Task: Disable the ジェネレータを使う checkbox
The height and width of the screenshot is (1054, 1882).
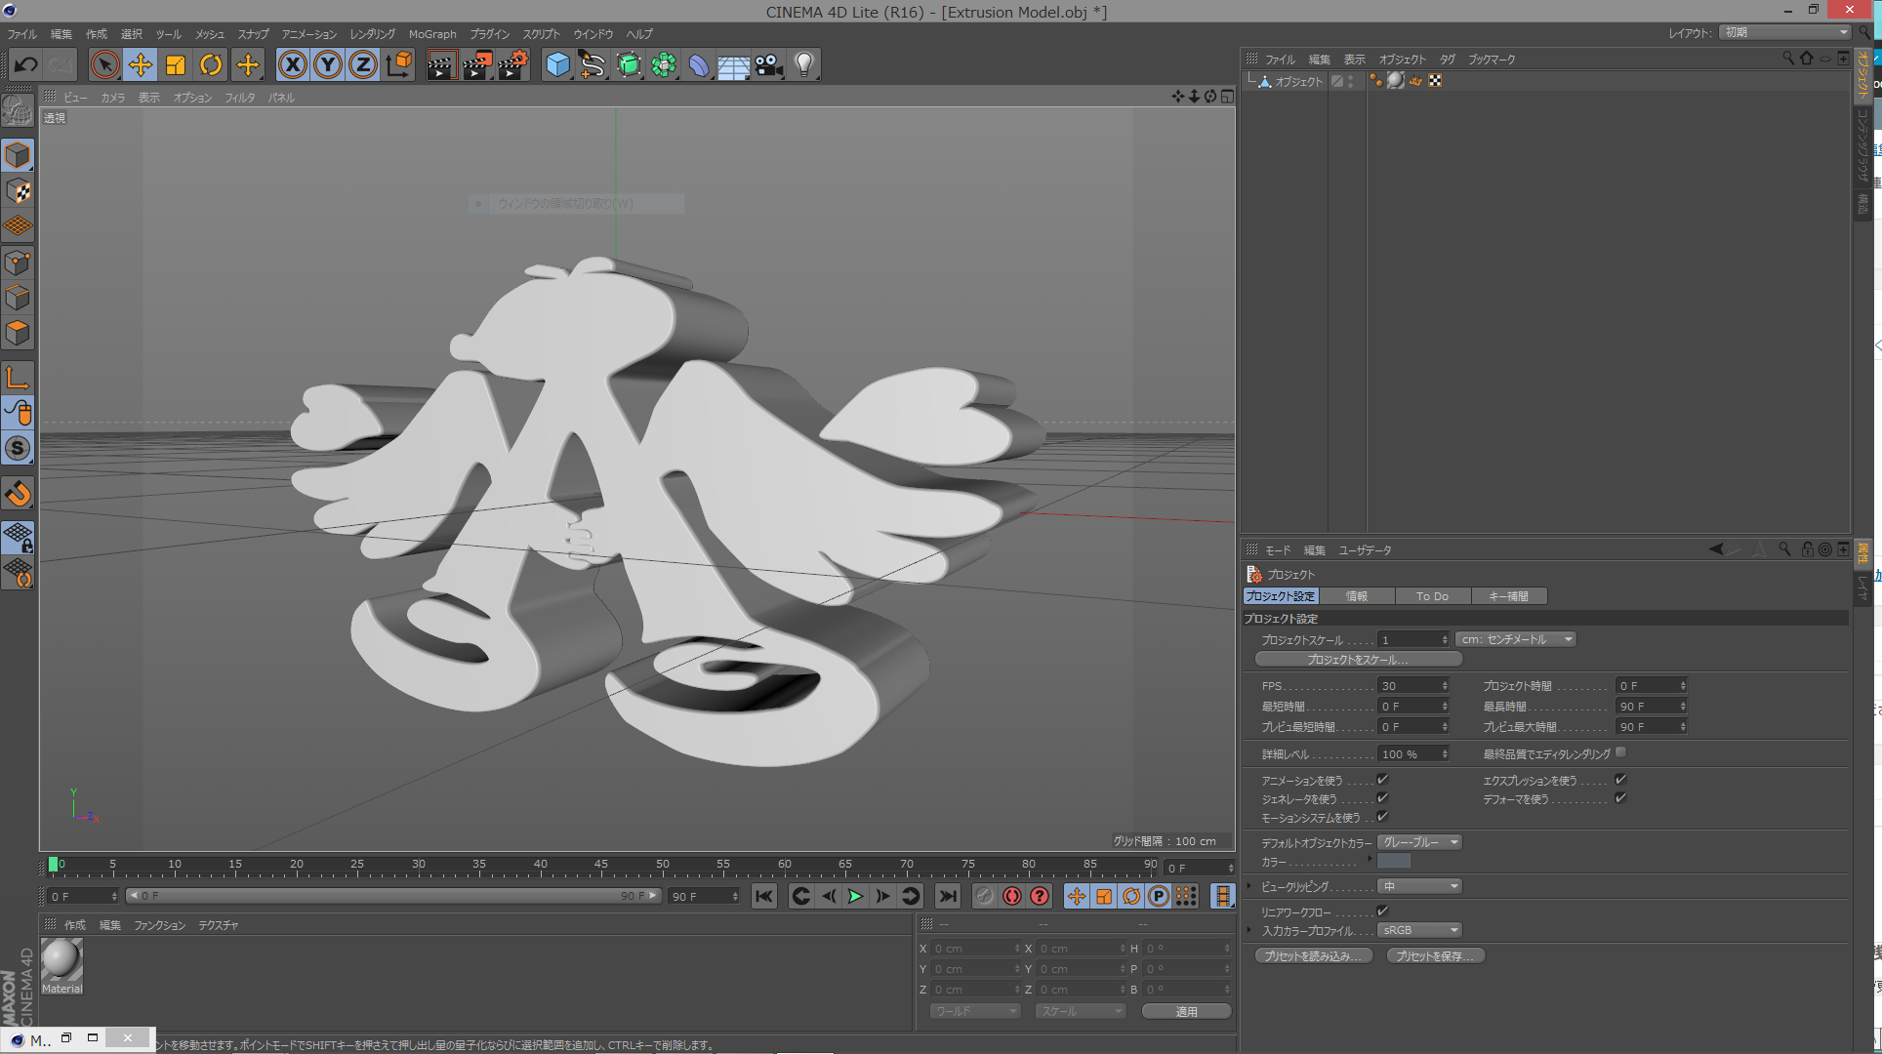Action: (x=1382, y=798)
